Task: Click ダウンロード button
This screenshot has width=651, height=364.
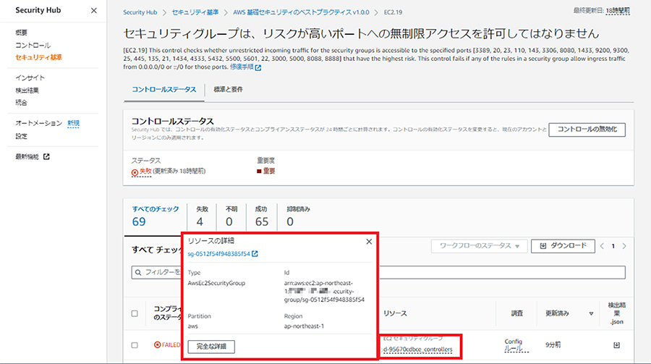Action: point(563,246)
